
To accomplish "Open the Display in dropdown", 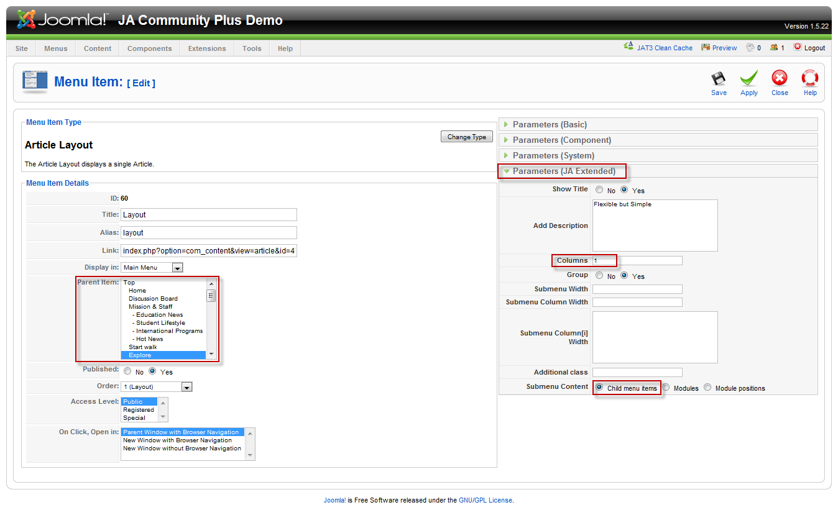I will pos(177,268).
